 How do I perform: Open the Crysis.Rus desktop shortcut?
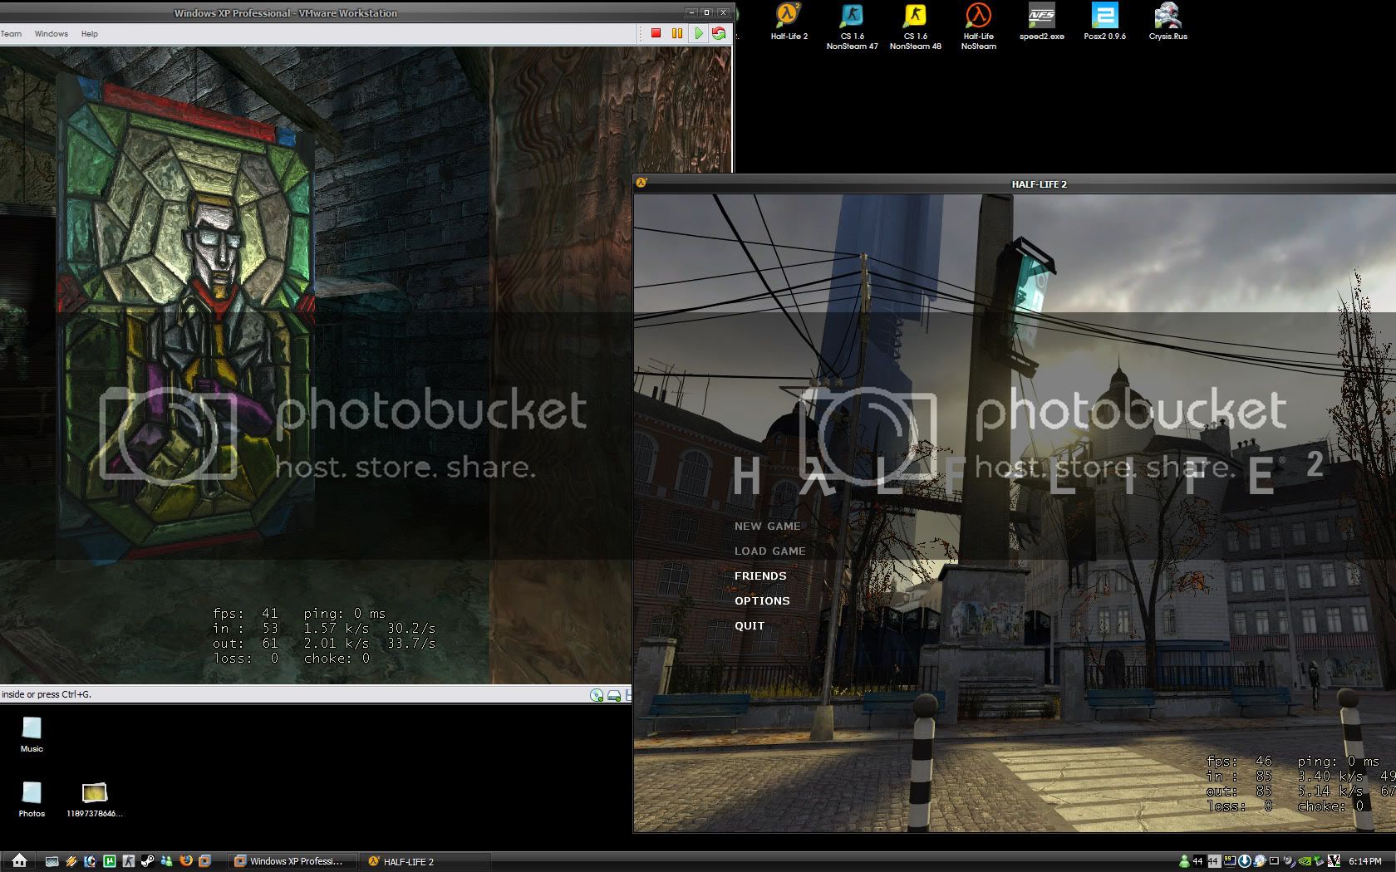click(x=1167, y=18)
